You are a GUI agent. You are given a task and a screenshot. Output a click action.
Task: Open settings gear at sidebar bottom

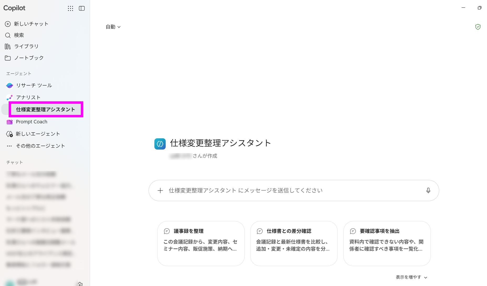(80, 284)
